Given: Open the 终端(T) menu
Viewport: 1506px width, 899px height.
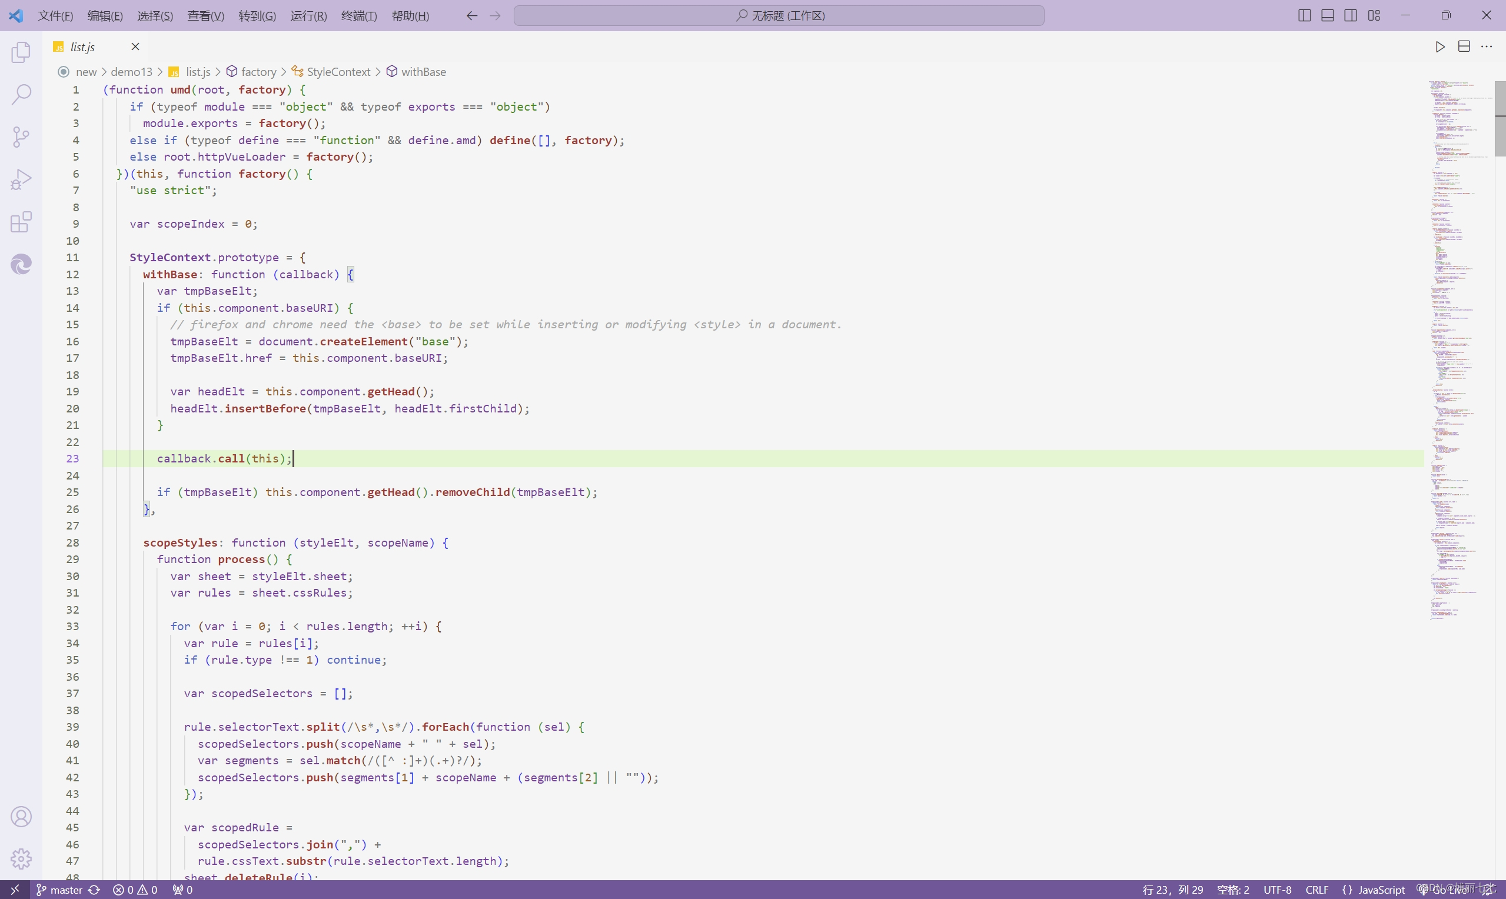Looking at the screenshot, I should 358,16.
